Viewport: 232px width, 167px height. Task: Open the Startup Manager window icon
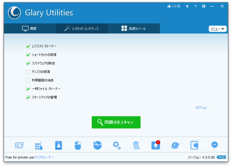pyautogui.click(x=19, y=146)
